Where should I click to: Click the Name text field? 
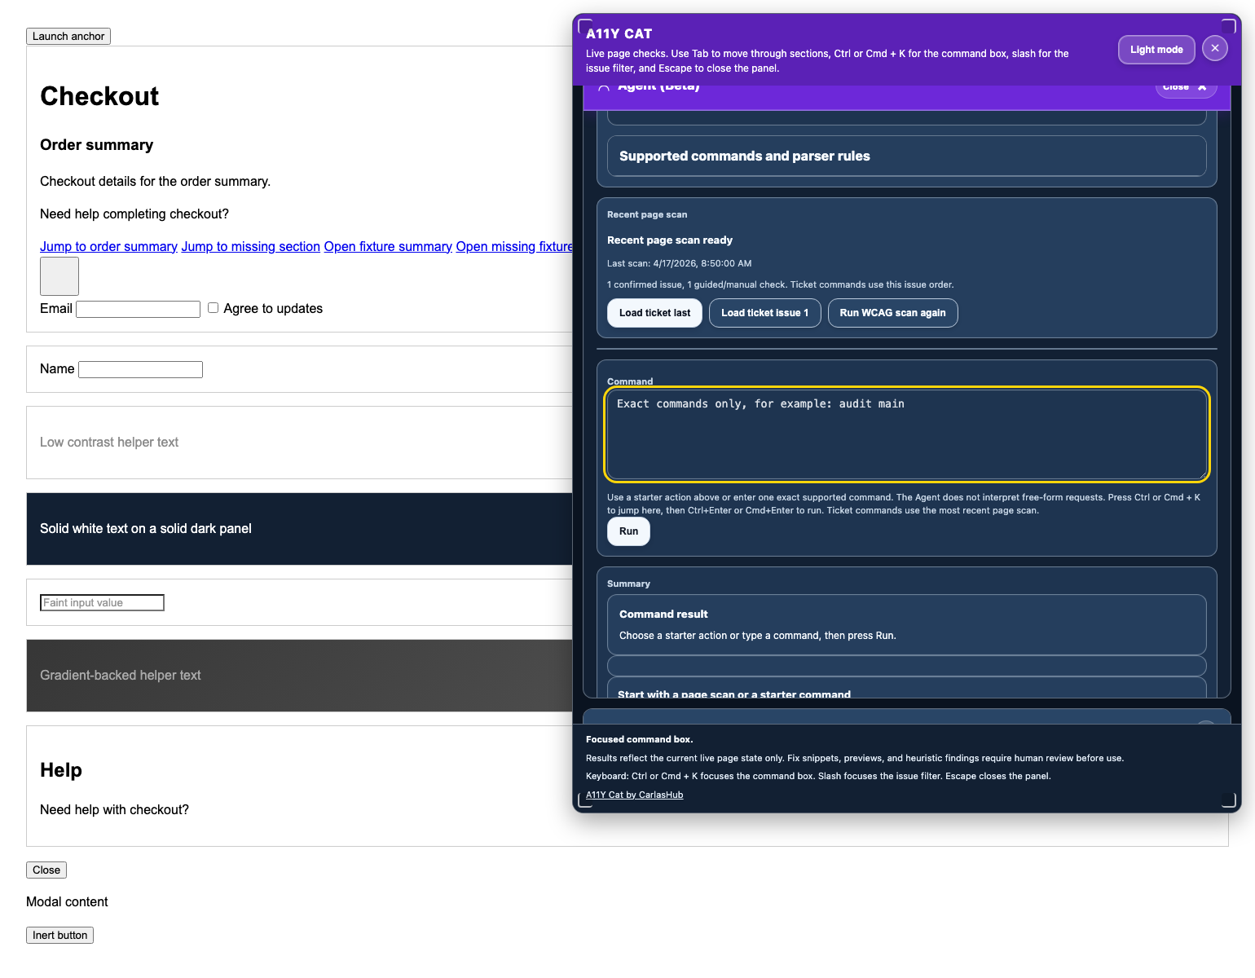pos(140,370)
